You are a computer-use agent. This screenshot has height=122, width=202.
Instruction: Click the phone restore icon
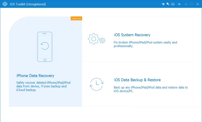click(x=45, y=47)
